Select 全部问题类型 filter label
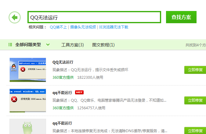Screen dimensions: 206x134 28,45
